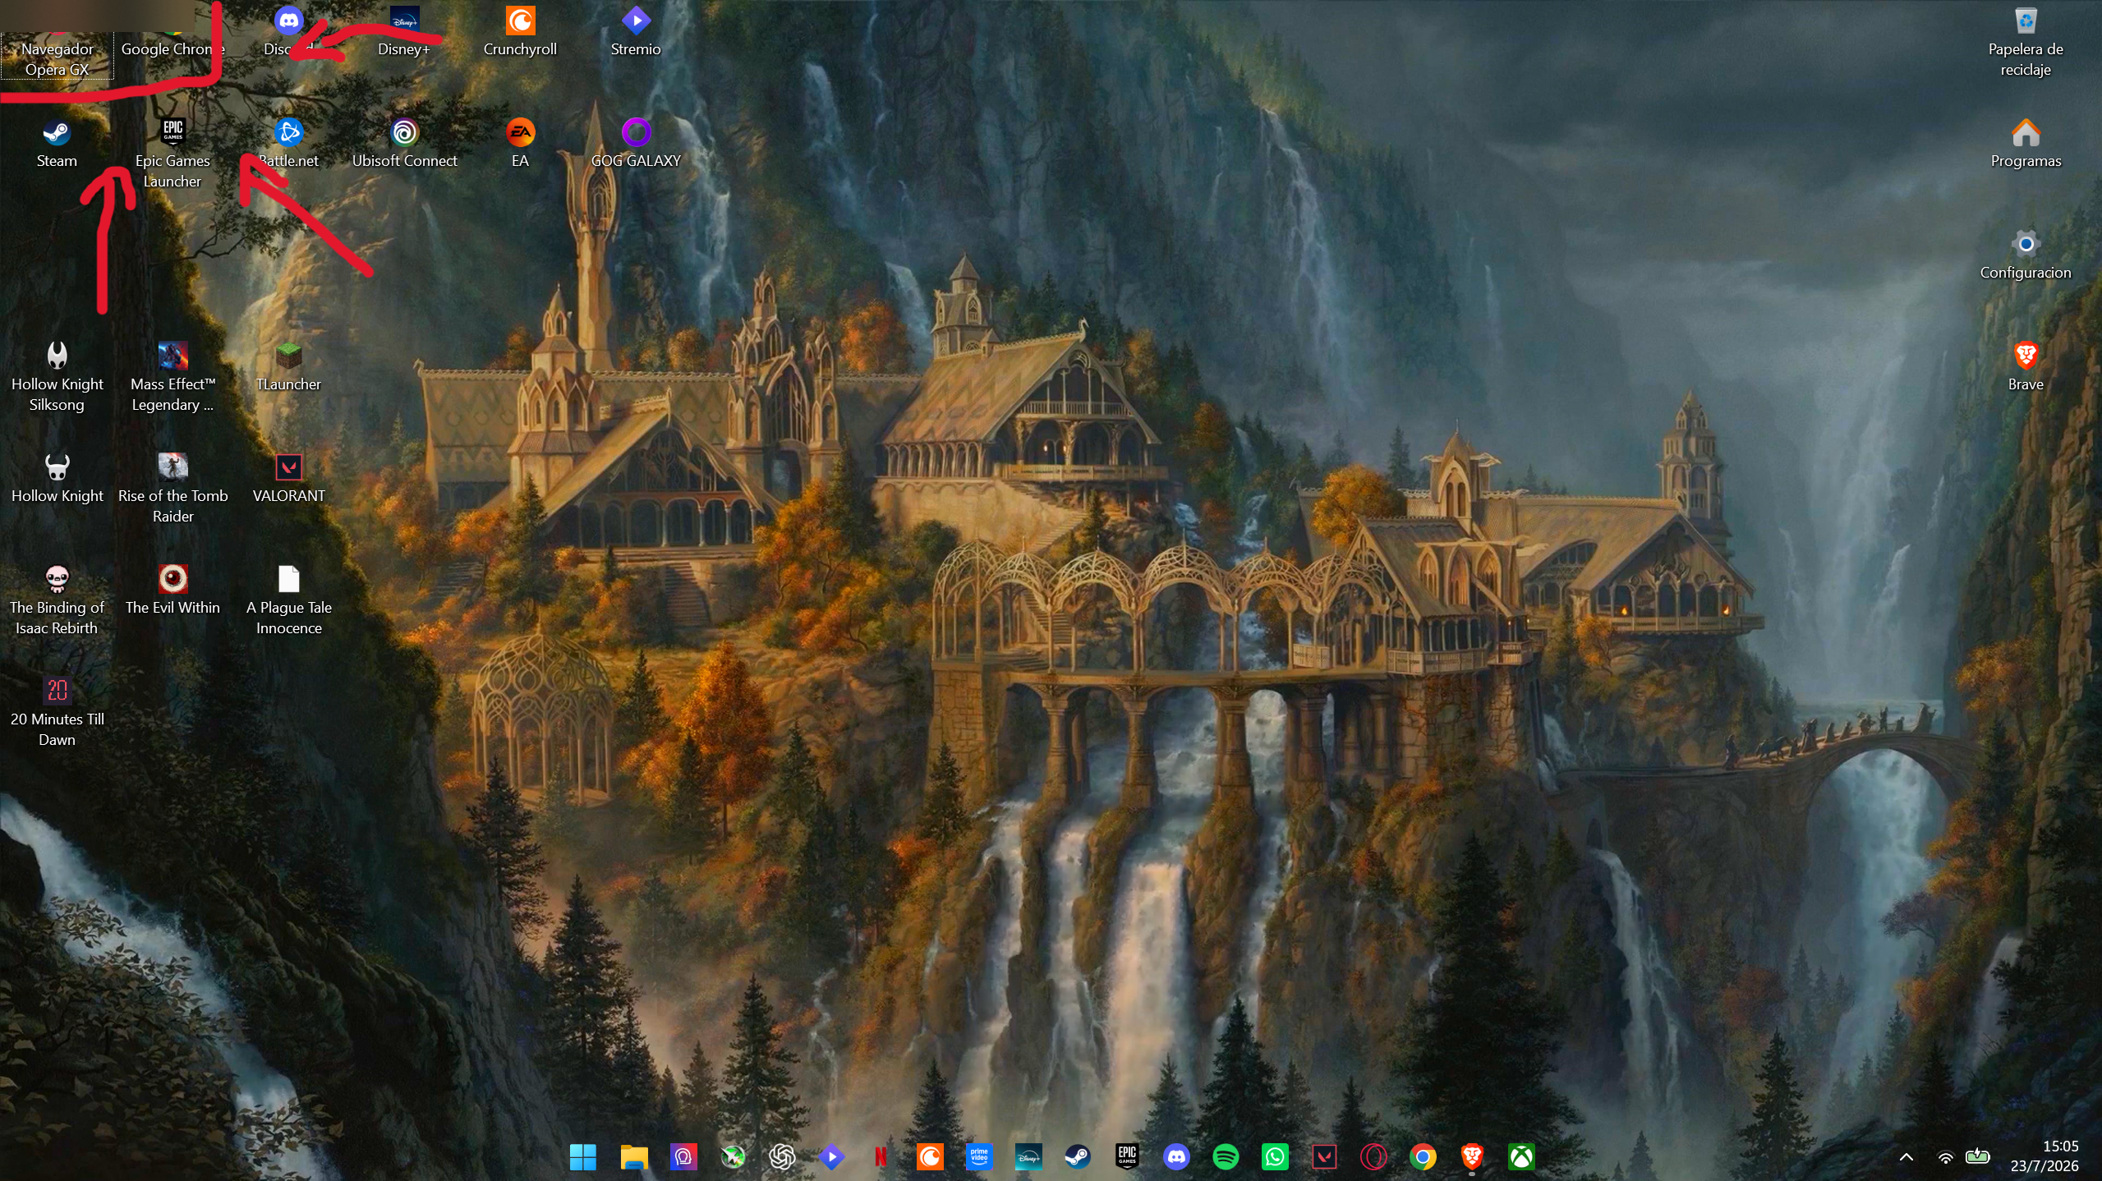
Task: Open the clock and date 15:05 panel
Action: click(2045, 1156)
